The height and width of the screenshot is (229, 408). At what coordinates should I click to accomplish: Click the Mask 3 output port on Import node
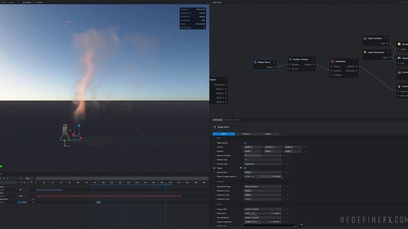click(x=226, y=97)
